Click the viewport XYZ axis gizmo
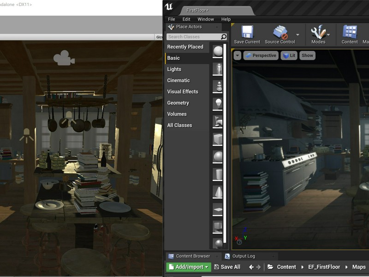This screenshot has width=369, height=277. [240, 236]
